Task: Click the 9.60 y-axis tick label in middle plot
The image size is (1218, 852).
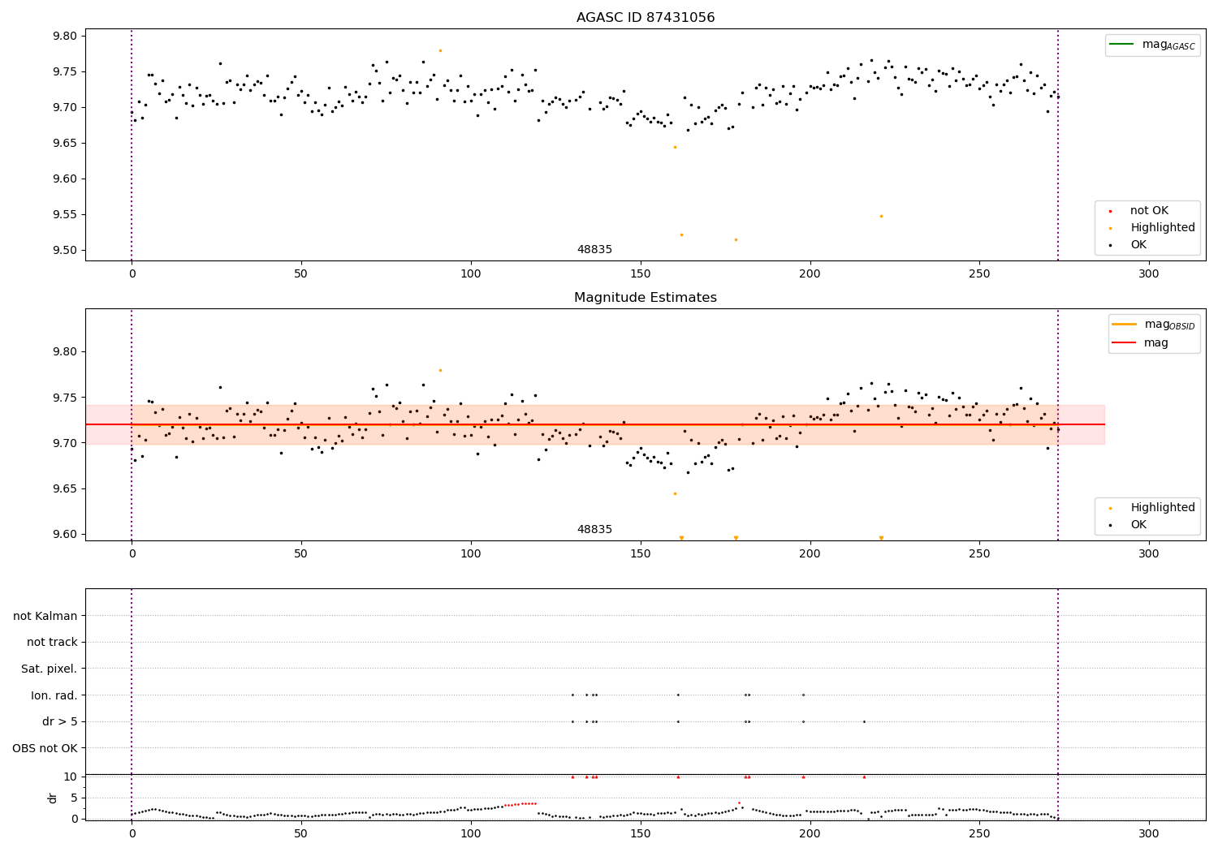Action: tap(65, 535)
